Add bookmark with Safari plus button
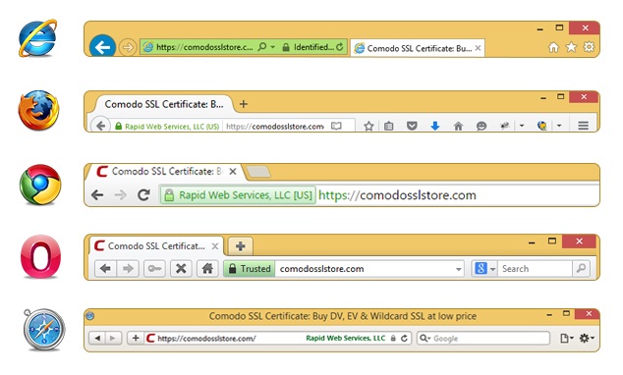This screenshot has width=623, height=375. coord(136,338)
